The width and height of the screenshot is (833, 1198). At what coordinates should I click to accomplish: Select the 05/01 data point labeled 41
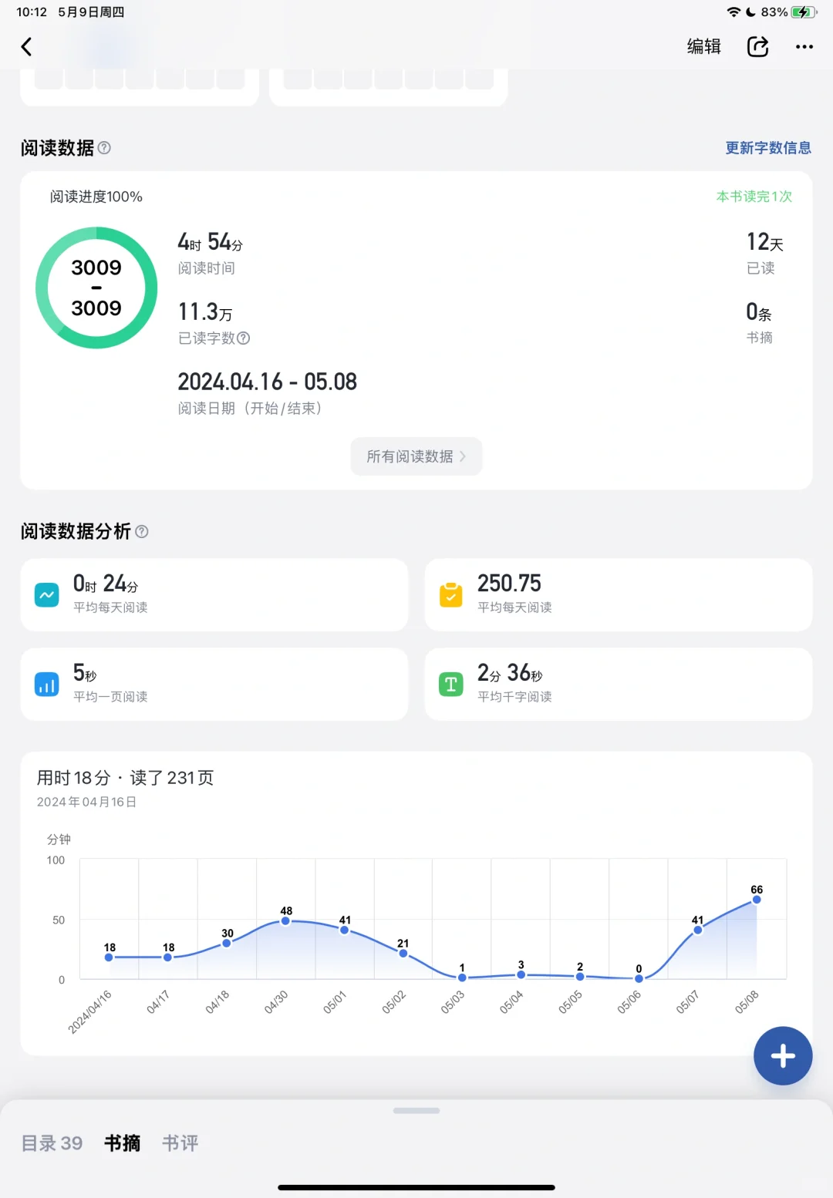click(x=345, y=930)
